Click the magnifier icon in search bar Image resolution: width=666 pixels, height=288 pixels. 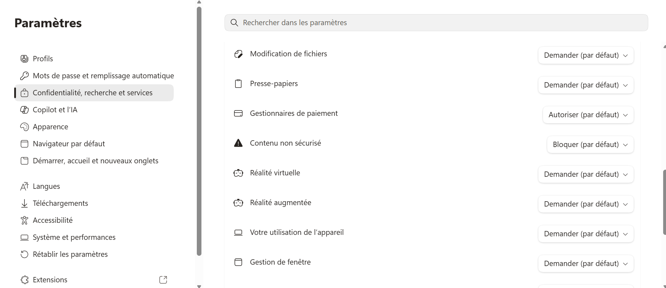point(234,23)
